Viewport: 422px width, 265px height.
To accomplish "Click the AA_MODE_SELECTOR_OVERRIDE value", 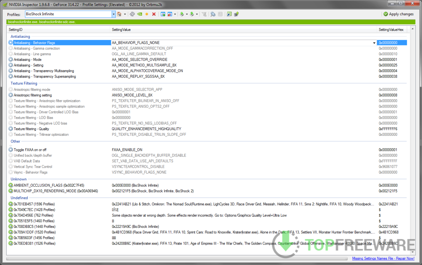I will click(x=139, y=60).
